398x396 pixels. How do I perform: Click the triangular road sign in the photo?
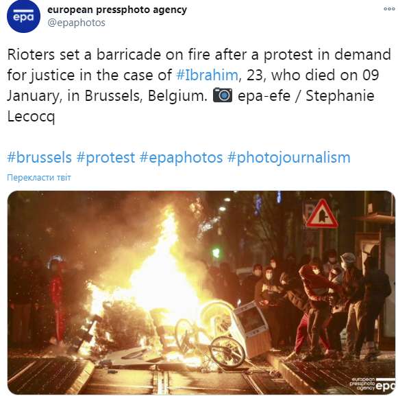click(x=322, y=214)
